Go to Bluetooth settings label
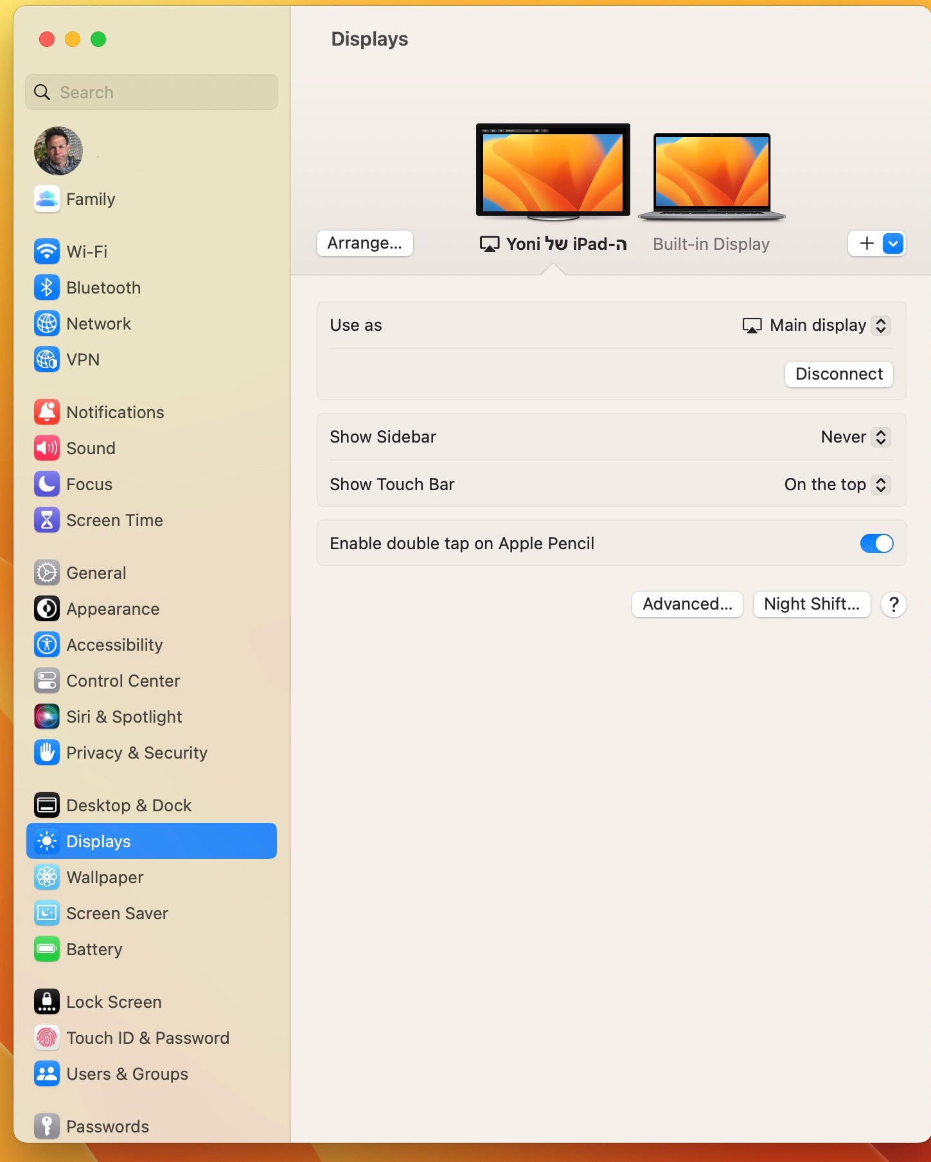Screen dimensions: 931x1162 click(x=103, y=288)
